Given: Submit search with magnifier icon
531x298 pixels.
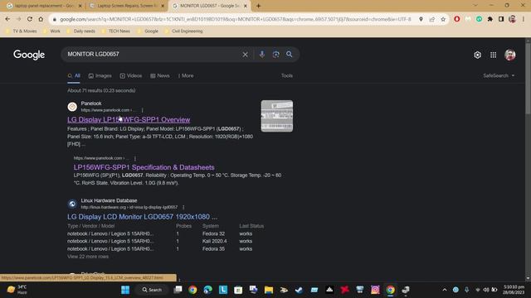Looking at the screenshot, I should [290, 55].
